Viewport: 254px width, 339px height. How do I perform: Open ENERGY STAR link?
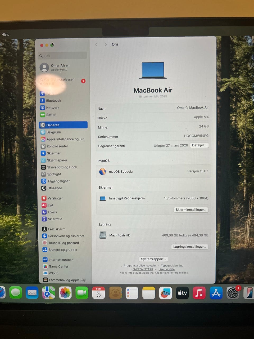tap(143, 269)
